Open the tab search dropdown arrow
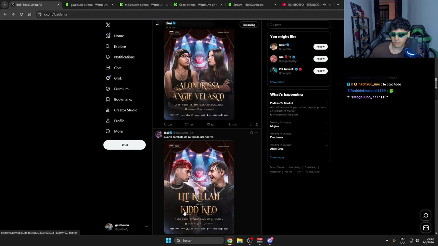 (x=4, y=5)
